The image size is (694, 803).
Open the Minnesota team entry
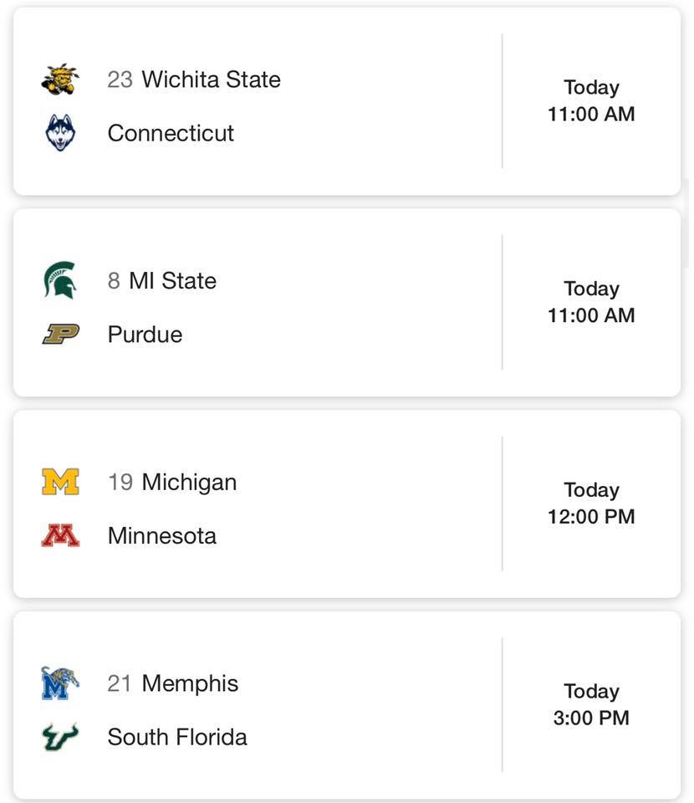click(161, 535)
